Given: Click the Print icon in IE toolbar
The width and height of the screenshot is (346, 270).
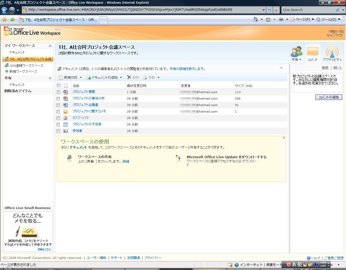Looking at the screenshot, I should pyautogui.click(x=281, y=19).
